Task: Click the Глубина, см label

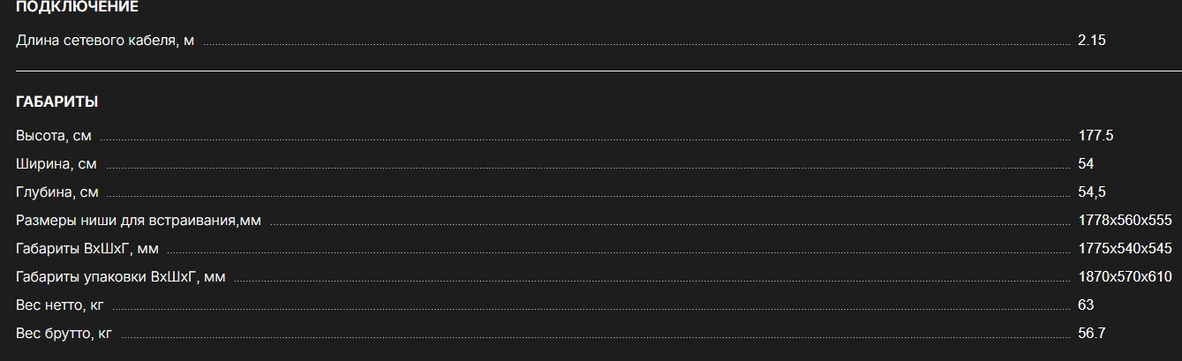Action: pos(57,192)
